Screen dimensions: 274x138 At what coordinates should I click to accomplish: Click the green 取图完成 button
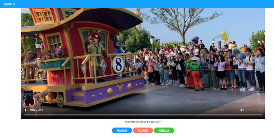click(164, 131)
